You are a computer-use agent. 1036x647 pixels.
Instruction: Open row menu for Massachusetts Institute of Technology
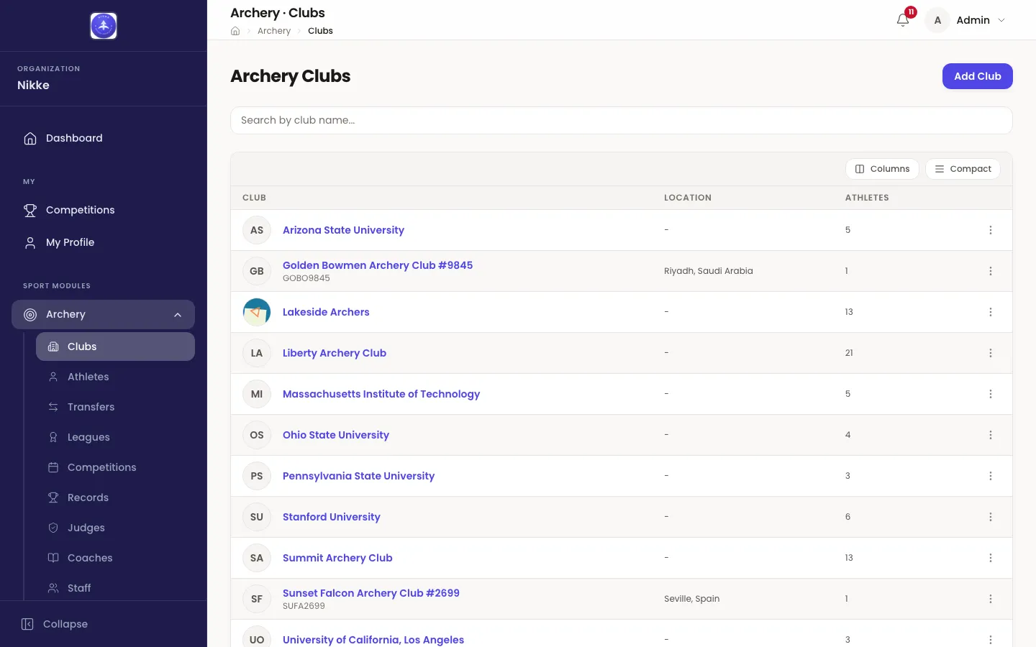[991, 394]
